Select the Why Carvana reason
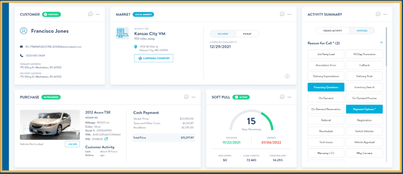The width and height of the screenshot is (403, 174). point(364,153)
